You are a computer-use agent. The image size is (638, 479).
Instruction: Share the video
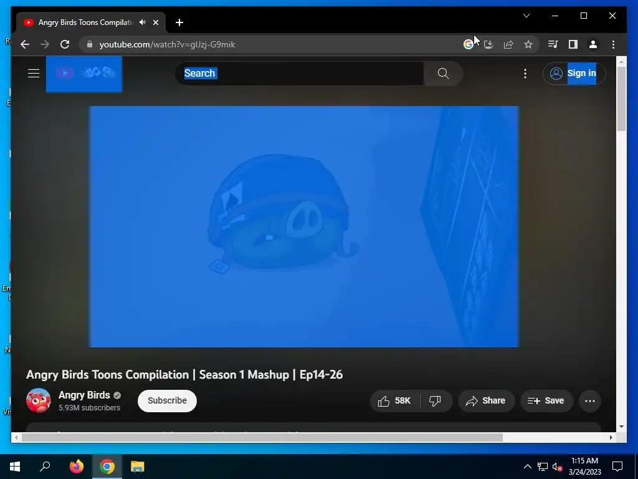click(486, 401)
